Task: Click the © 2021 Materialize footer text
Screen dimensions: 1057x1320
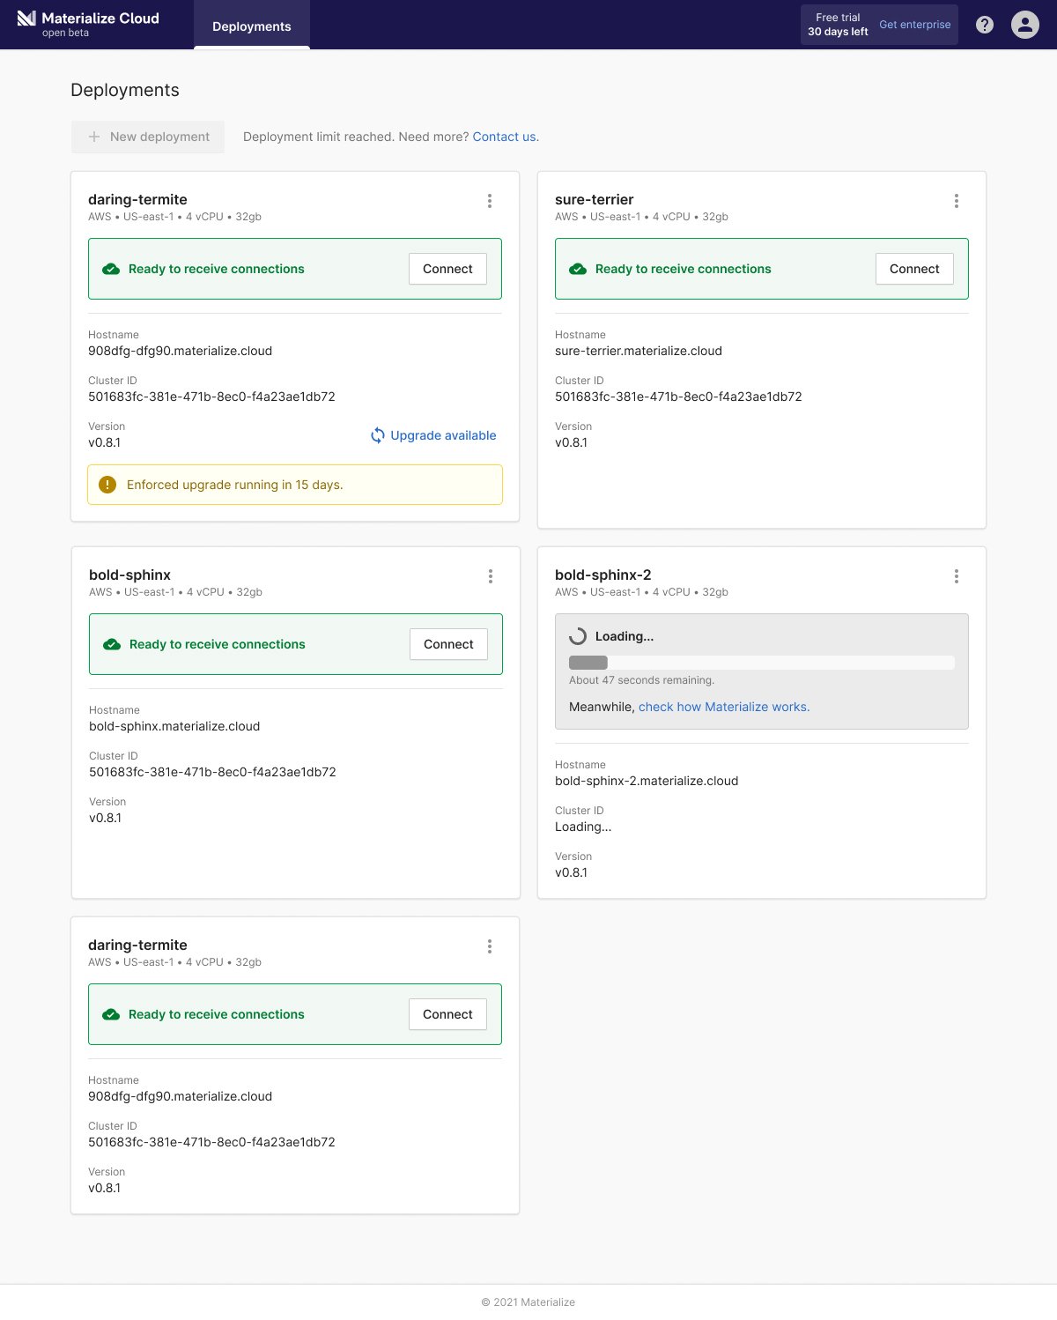Action: coord(528,1302)
